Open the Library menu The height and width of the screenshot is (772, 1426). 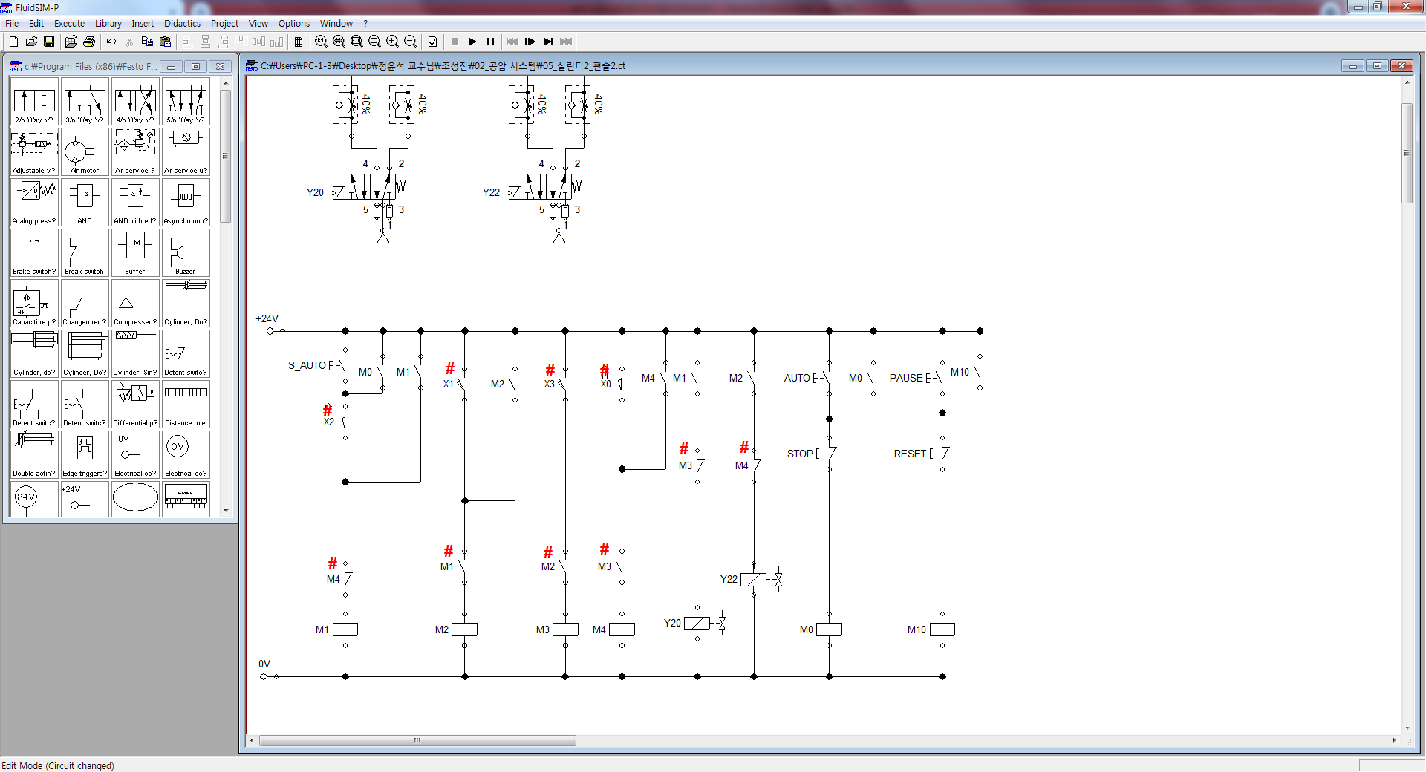[108, 23]
